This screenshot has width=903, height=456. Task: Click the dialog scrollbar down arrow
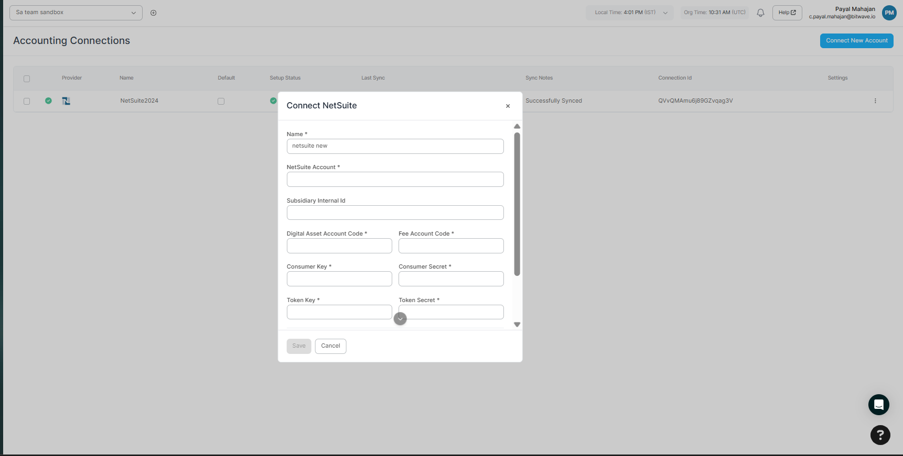pyautogui.click(x=517, y=325)
